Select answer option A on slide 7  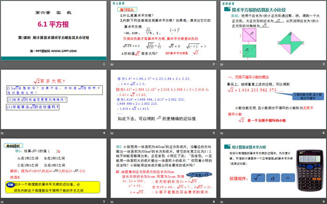tap(29, 158)
